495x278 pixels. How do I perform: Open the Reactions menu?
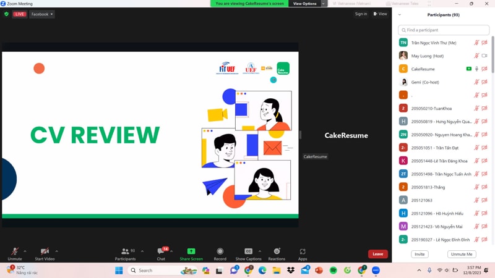(x=277, y=252)
